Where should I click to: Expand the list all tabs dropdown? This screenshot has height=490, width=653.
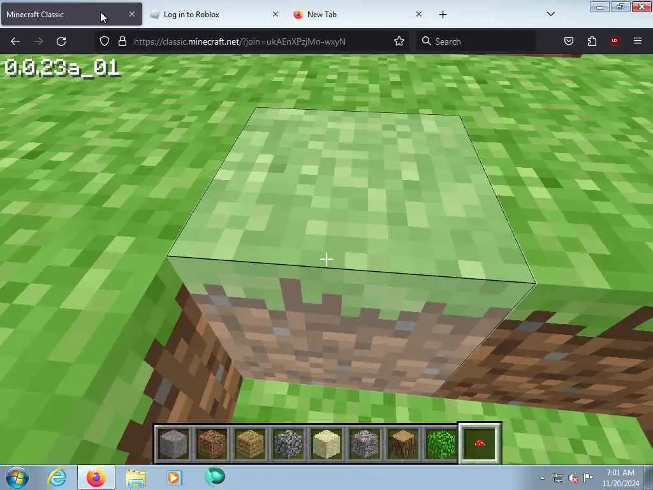550,14
